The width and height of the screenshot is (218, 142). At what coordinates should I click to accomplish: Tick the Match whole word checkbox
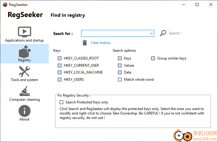[x=120, y=80]
